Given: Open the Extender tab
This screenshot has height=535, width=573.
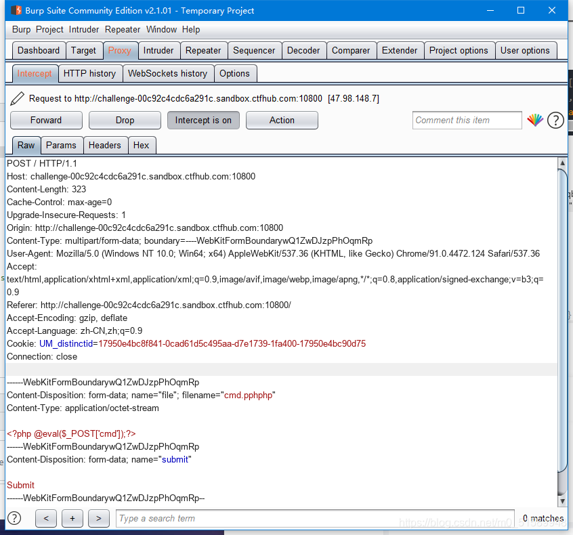Looking at the screenshot, I should 400,50.
